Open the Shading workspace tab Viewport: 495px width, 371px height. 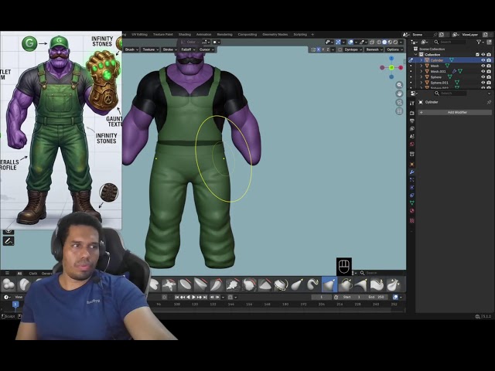[185, 34]
